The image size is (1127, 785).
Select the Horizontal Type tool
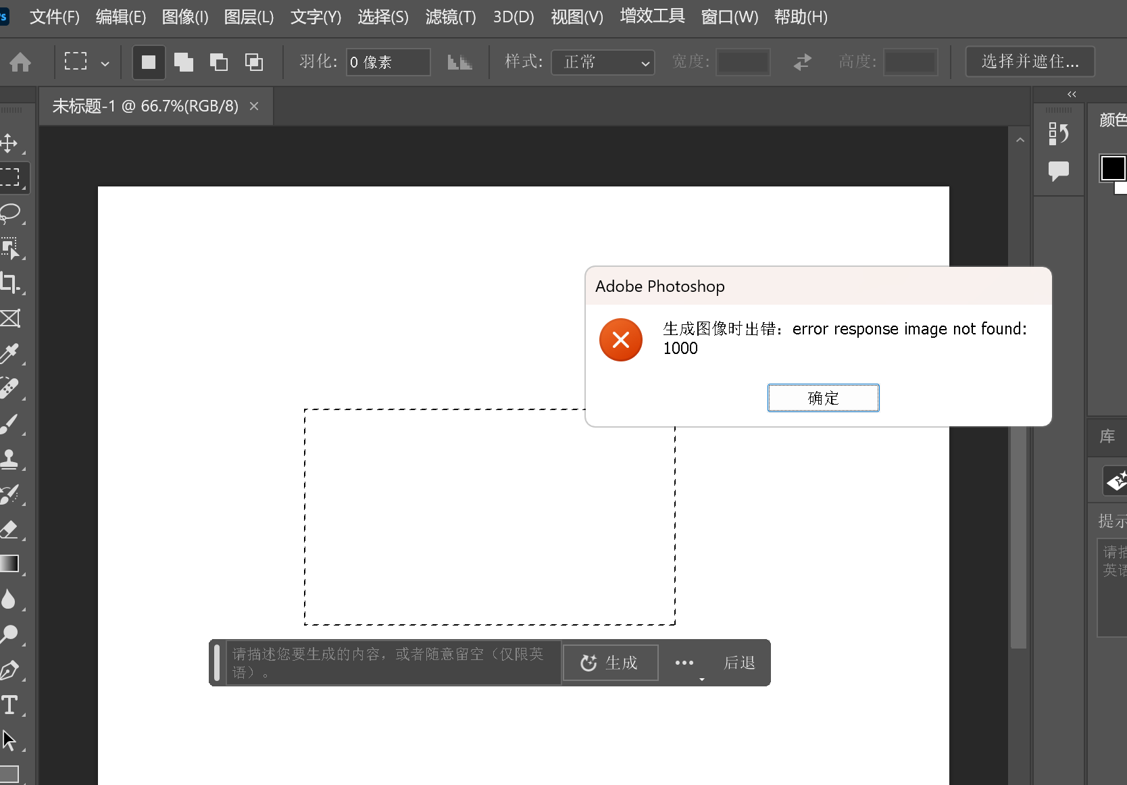[x=9, y=705]
